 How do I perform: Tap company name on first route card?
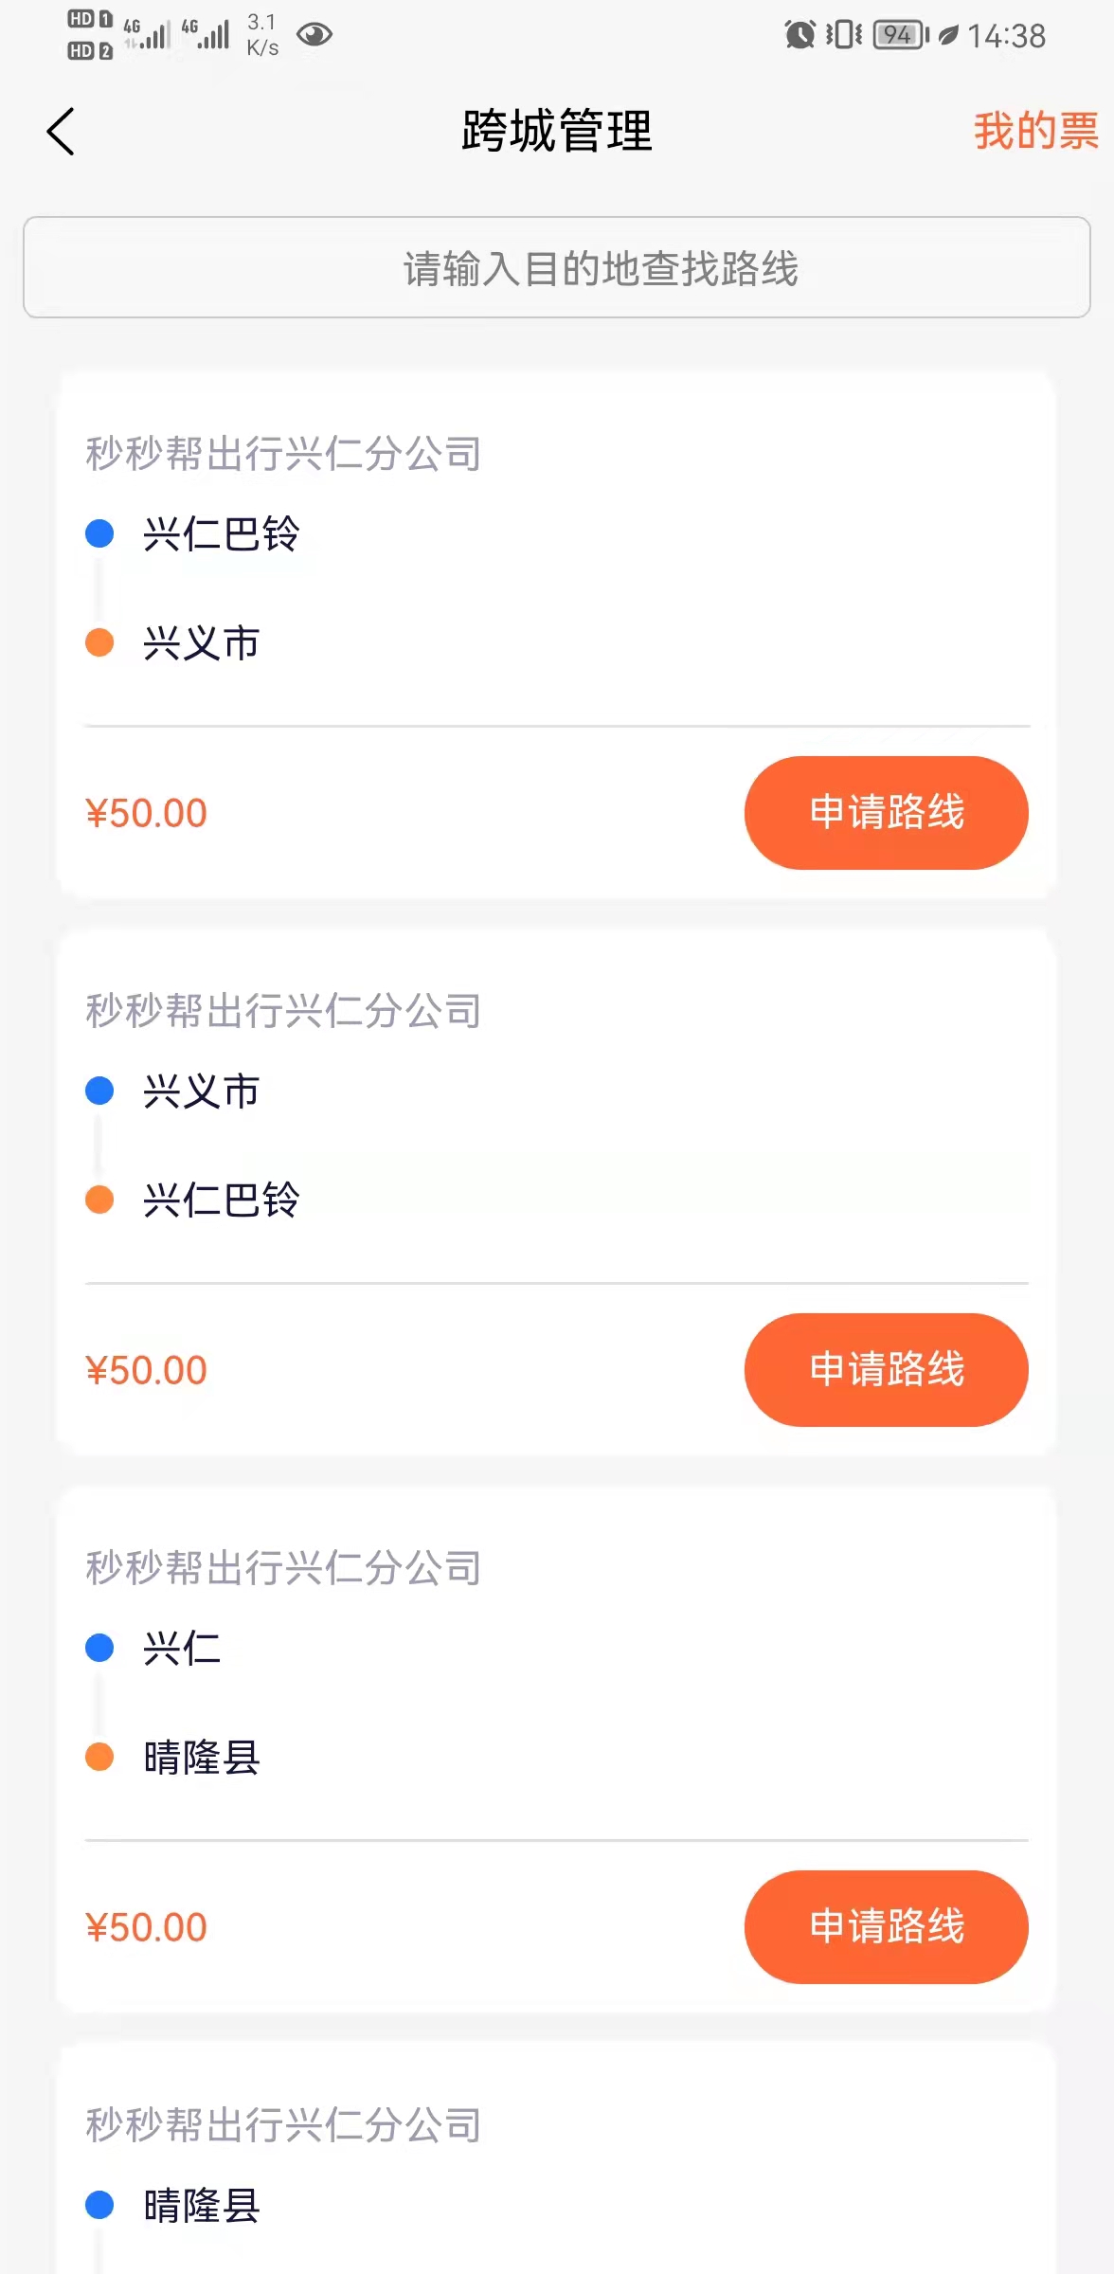coord(283,454)
